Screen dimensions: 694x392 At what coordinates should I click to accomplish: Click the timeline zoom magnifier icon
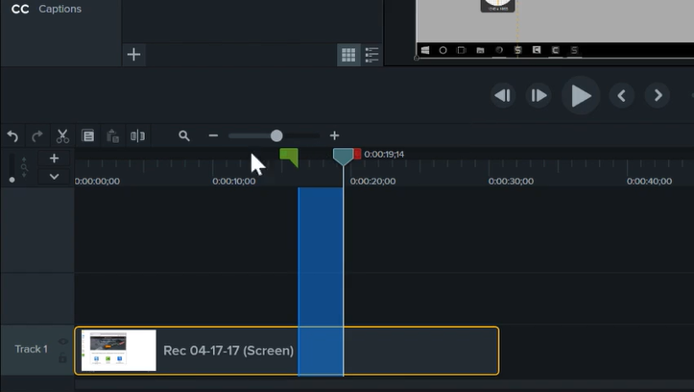pos(184,135)
